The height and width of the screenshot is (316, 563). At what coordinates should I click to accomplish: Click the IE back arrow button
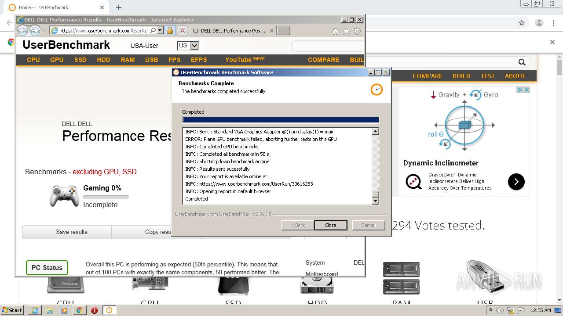(22, 30)
